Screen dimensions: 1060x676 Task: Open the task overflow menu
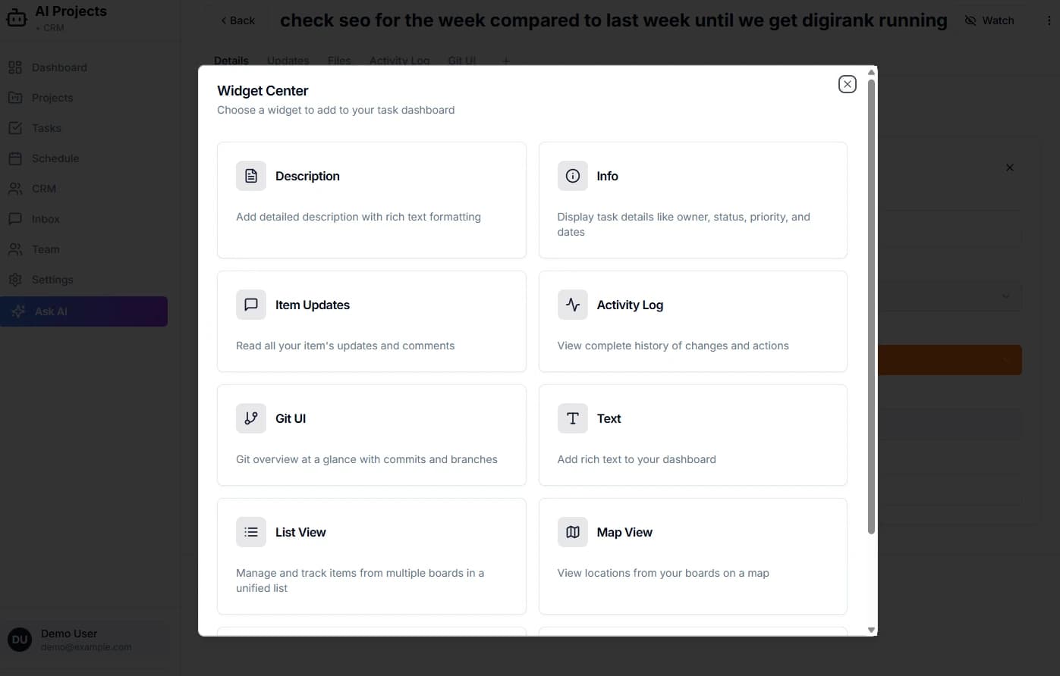pyautogui.click(x=1049, y=20)
